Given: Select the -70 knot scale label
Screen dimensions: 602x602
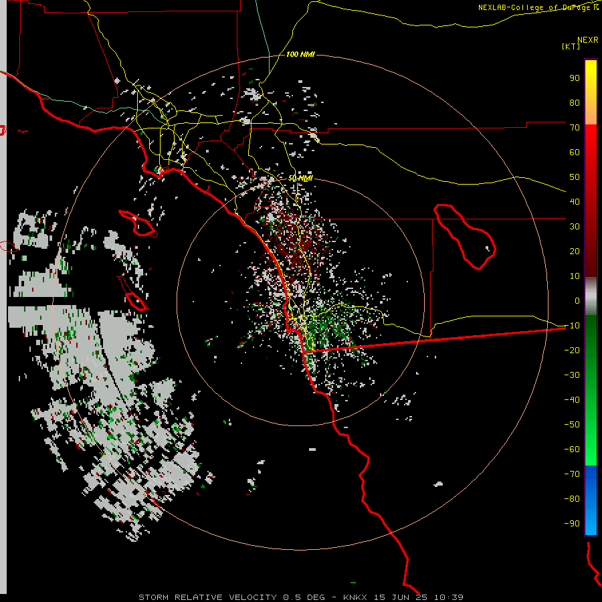Looking at the screenshot, I should click(572, 474).
